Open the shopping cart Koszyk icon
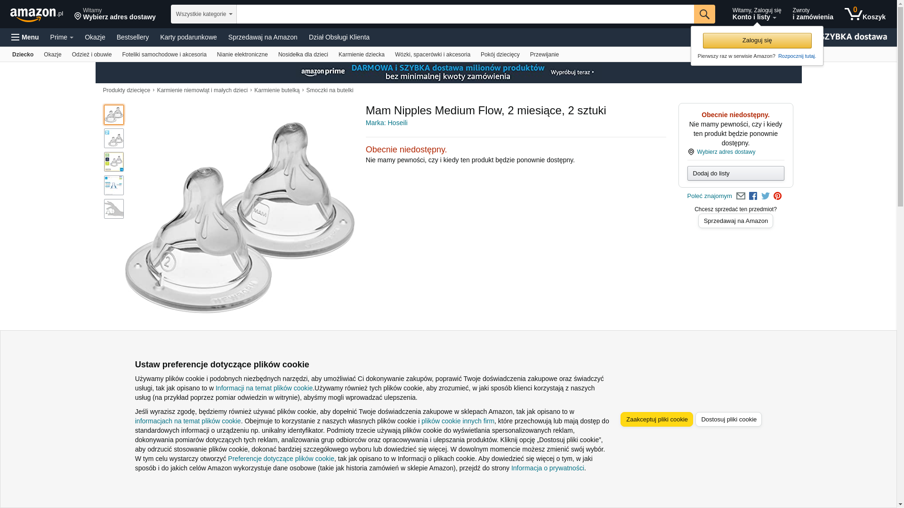Screen dimensions: 904x508 [x=865, y=14]
